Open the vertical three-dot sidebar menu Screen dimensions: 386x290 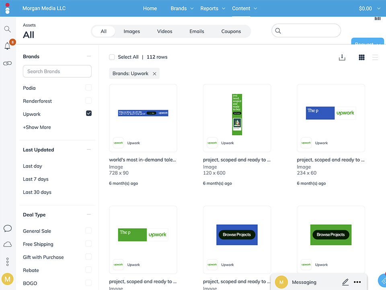click(8, 262)
